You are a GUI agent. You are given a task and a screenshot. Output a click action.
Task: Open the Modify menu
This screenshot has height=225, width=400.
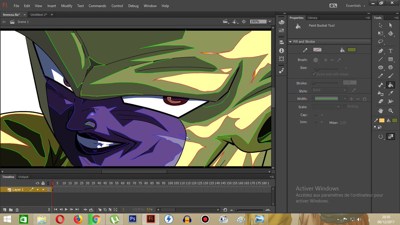(67, 6)
